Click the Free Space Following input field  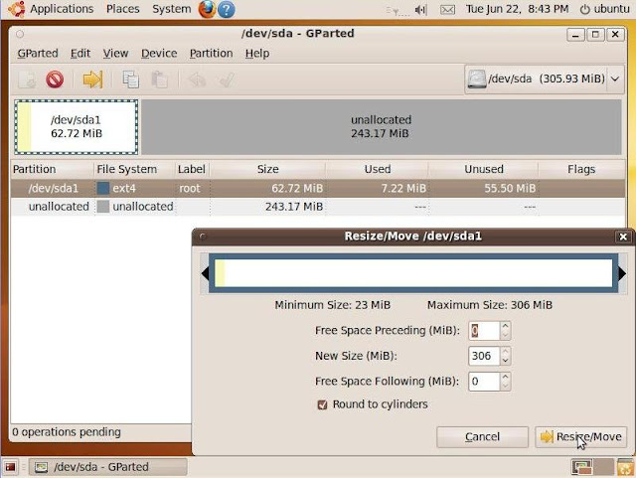484,382
